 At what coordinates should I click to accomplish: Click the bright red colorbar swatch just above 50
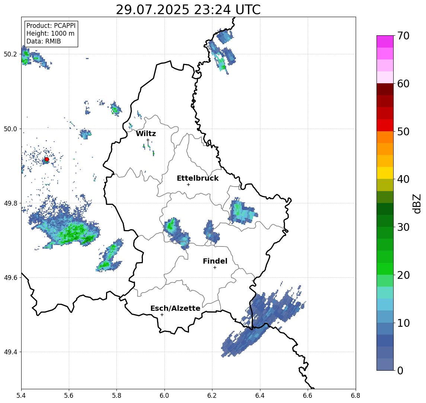click(x=385, y=125)
